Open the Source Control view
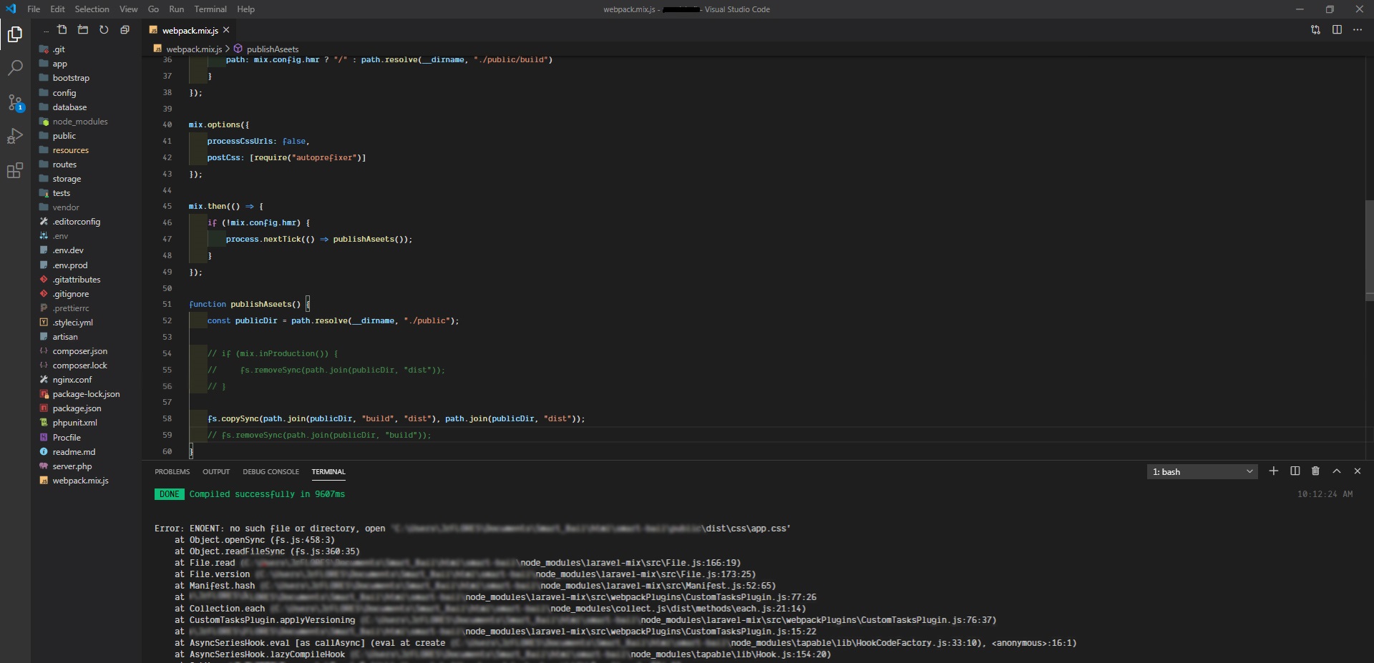The image size is (1374, 663). click(15, 104)
